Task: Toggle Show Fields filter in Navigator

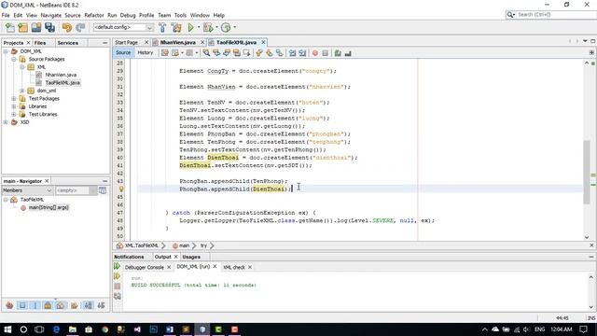Action: [22, 305]
